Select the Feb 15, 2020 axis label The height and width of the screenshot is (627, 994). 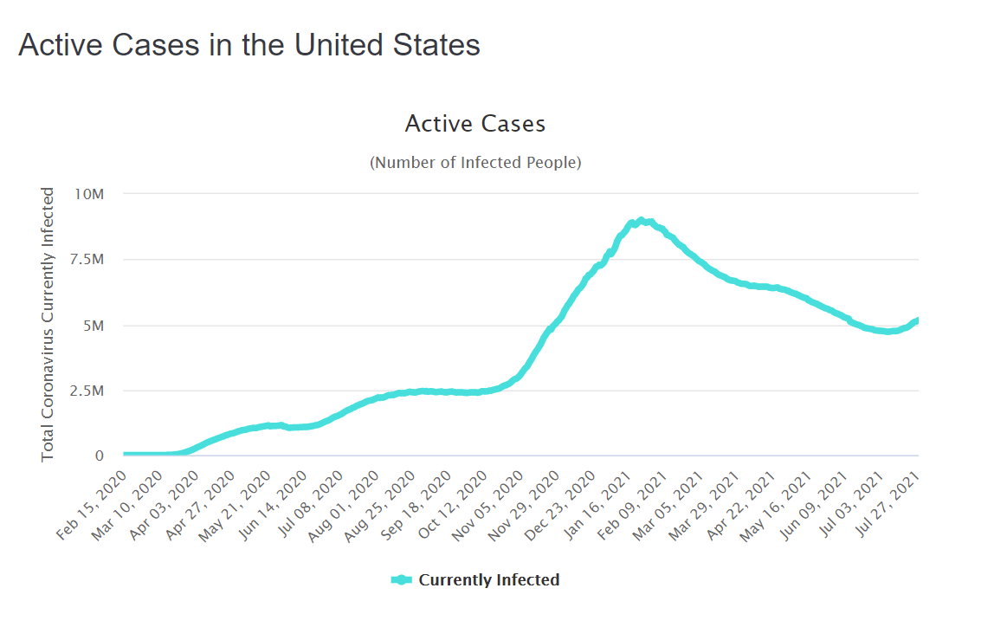(93, 505)
